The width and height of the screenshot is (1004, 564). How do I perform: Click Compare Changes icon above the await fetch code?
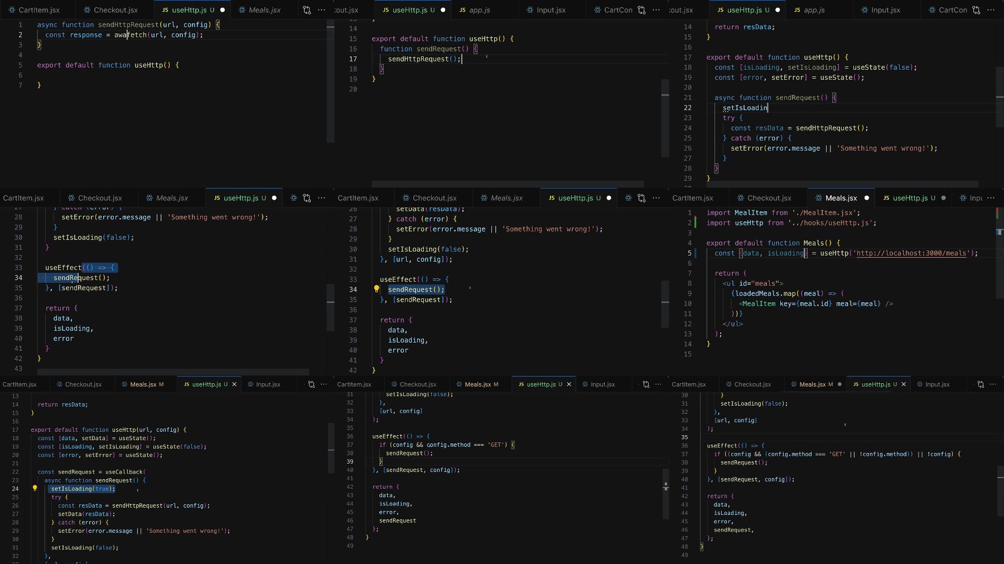coord(307,10)
